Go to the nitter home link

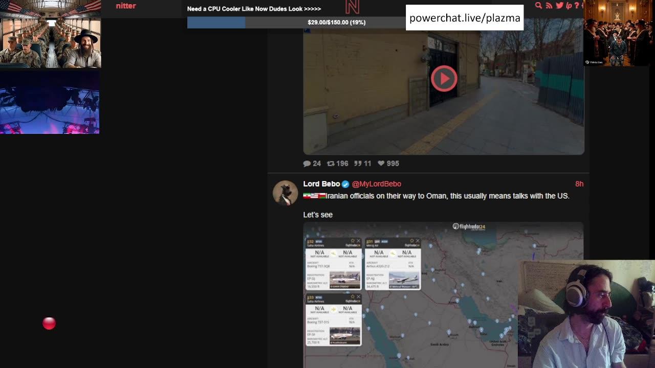(126, 6)
